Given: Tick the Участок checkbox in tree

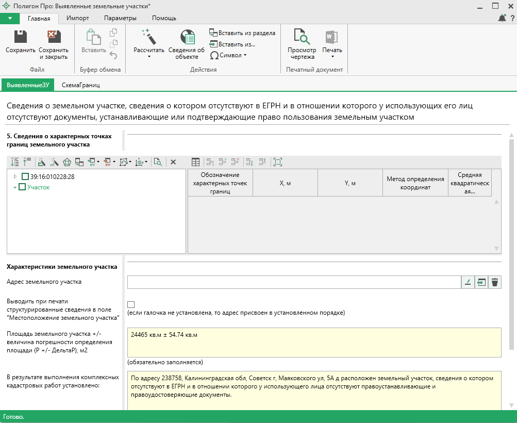Looking at the screenshot, I should (x=22, y=187).
